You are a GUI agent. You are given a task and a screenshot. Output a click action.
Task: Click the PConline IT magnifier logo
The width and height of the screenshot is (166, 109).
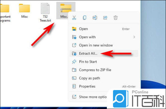[x=120, y=99]
